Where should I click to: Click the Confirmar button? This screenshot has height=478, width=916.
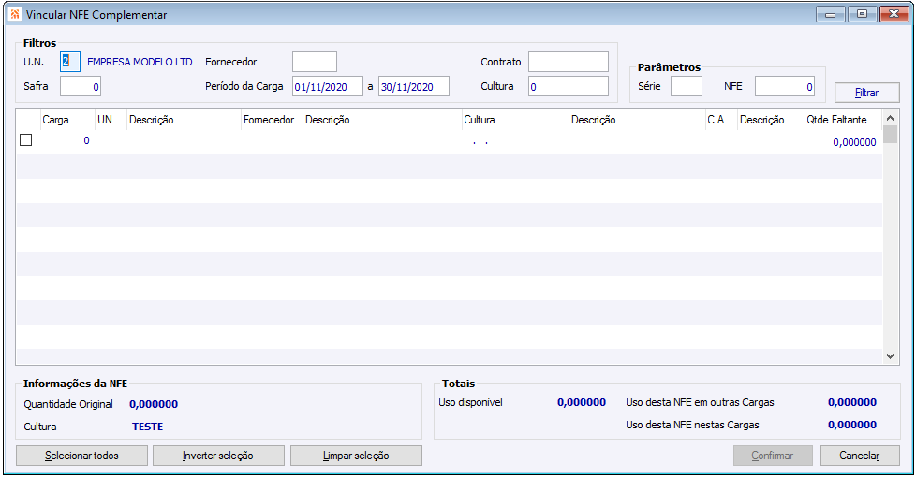[773, 456]
